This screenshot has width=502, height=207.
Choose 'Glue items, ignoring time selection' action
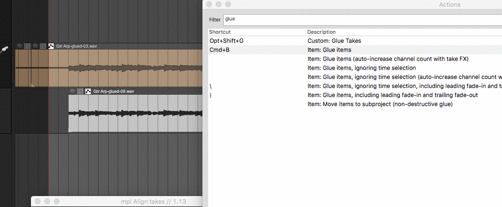pyautogui.click(x=362, y=68)
